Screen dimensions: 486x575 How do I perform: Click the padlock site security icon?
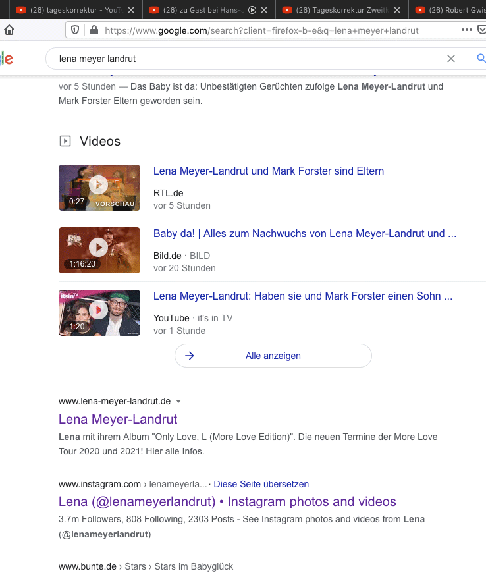click(94, 30)
